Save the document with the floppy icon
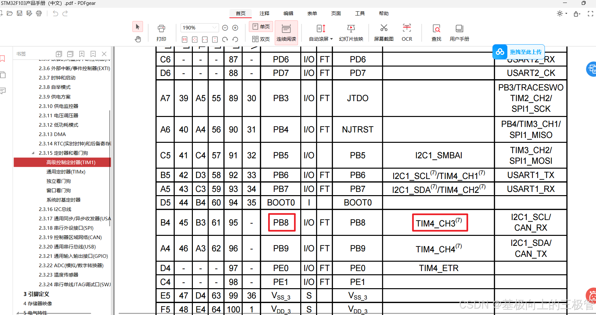This screenshot has width=596, height=315. [x=19, y=13]
